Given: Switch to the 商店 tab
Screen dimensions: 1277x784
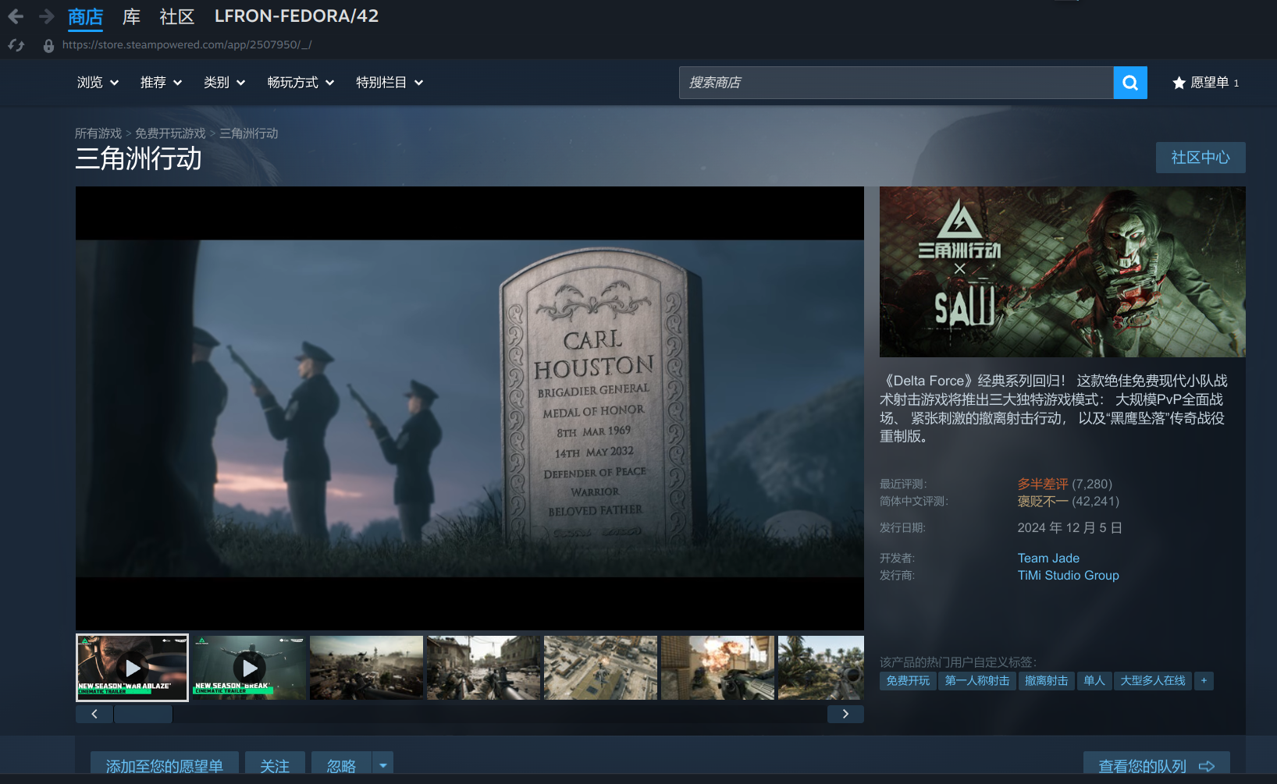Looking at the screenshot, I should (85, 17).
